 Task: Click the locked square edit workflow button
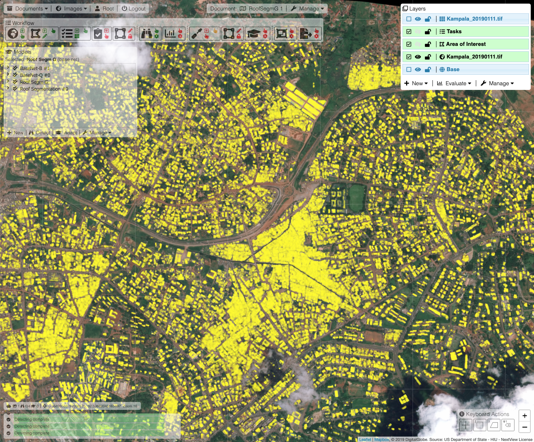(x=124, y=34)
